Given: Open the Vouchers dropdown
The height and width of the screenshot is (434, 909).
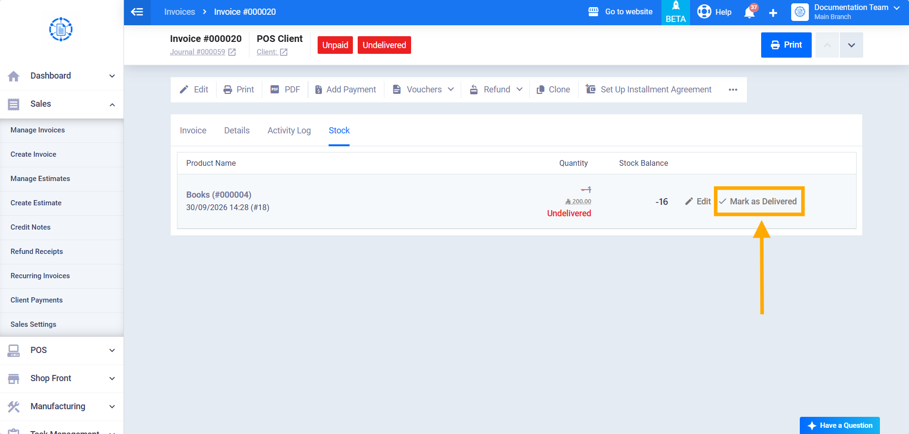Looking at the screenshot, I should pyautogui.click(x=423, y=90).
